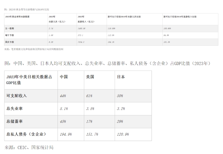Image resolution: width=223 pixels, height=154 pixels.
Task: Select the 中国 column header
Action: (x=64, y=77)
